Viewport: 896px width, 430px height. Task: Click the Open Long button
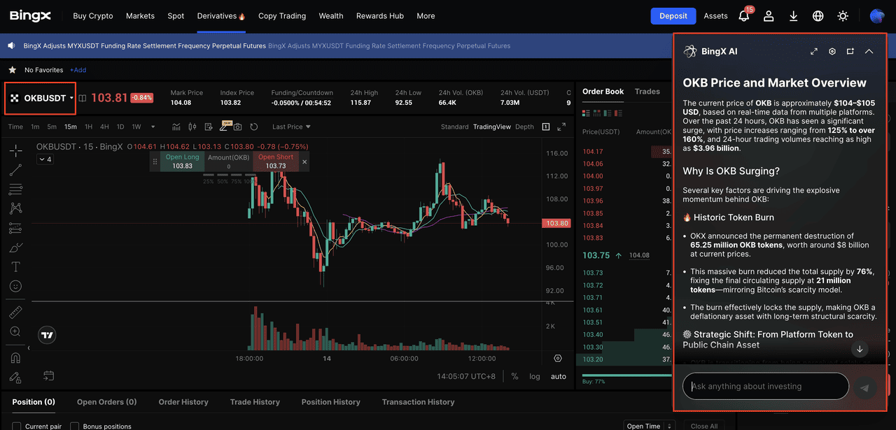point(182,162)
